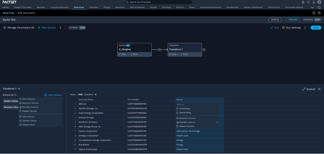The width and height of the screenshot is (324, 154).
Task: Open notifications bell icon
Action: [314, 2]
